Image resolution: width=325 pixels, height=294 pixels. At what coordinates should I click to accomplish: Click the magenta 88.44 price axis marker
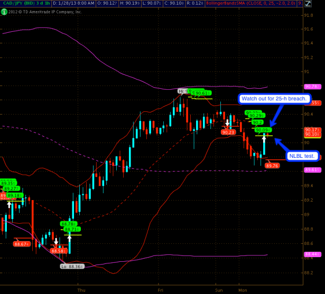[311, 254]
